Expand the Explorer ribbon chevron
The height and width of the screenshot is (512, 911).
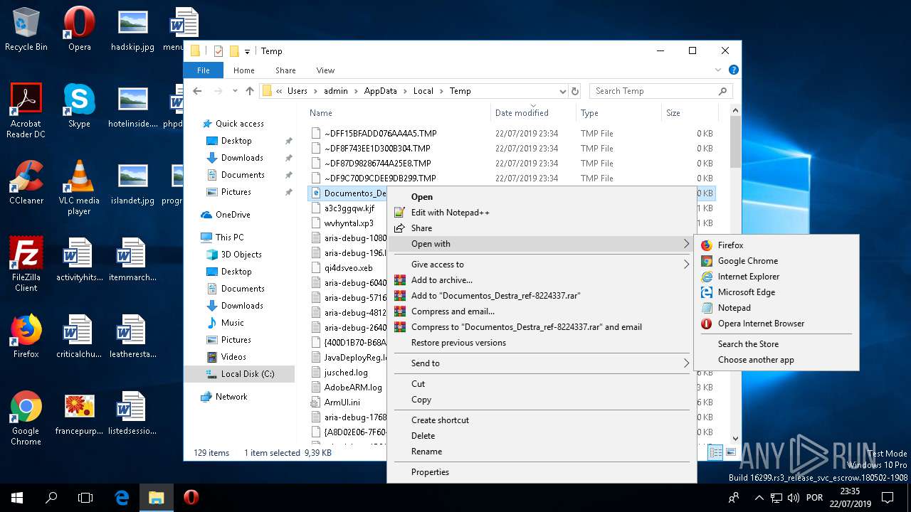[718, 70]
